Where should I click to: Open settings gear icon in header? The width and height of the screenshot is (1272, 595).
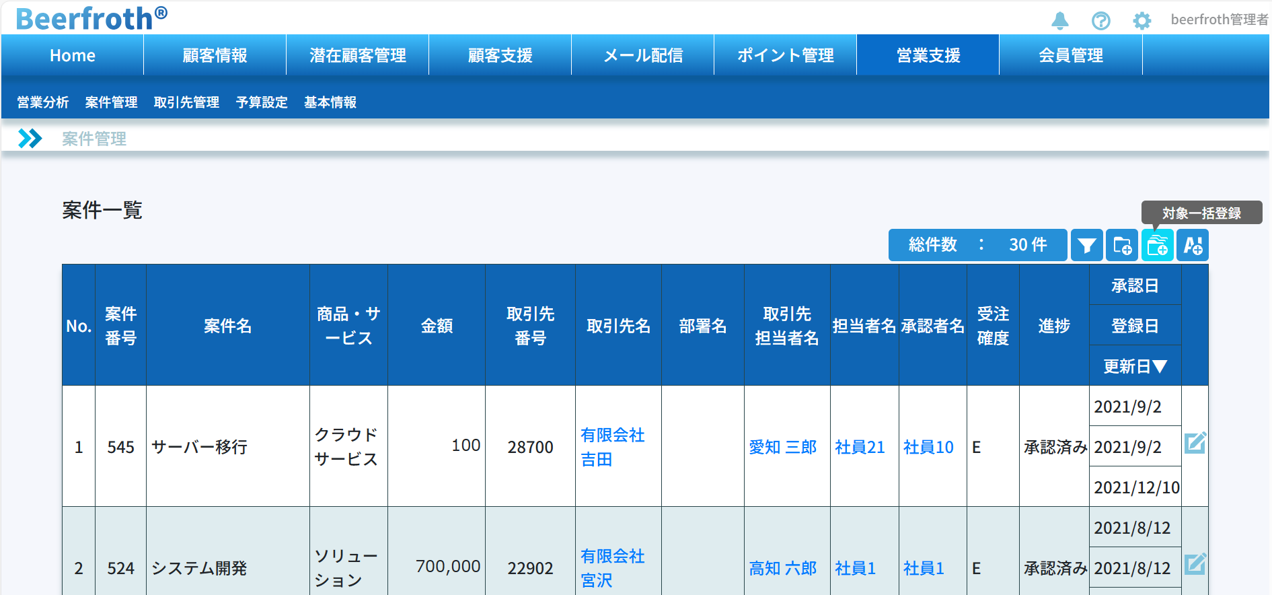click(1142, 21)
